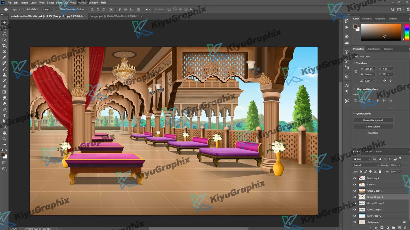This screenshot has height=230, width=410.
Task: Collapse the Quick Actions section
Action: pyautogui.click(x=354, y=114)
